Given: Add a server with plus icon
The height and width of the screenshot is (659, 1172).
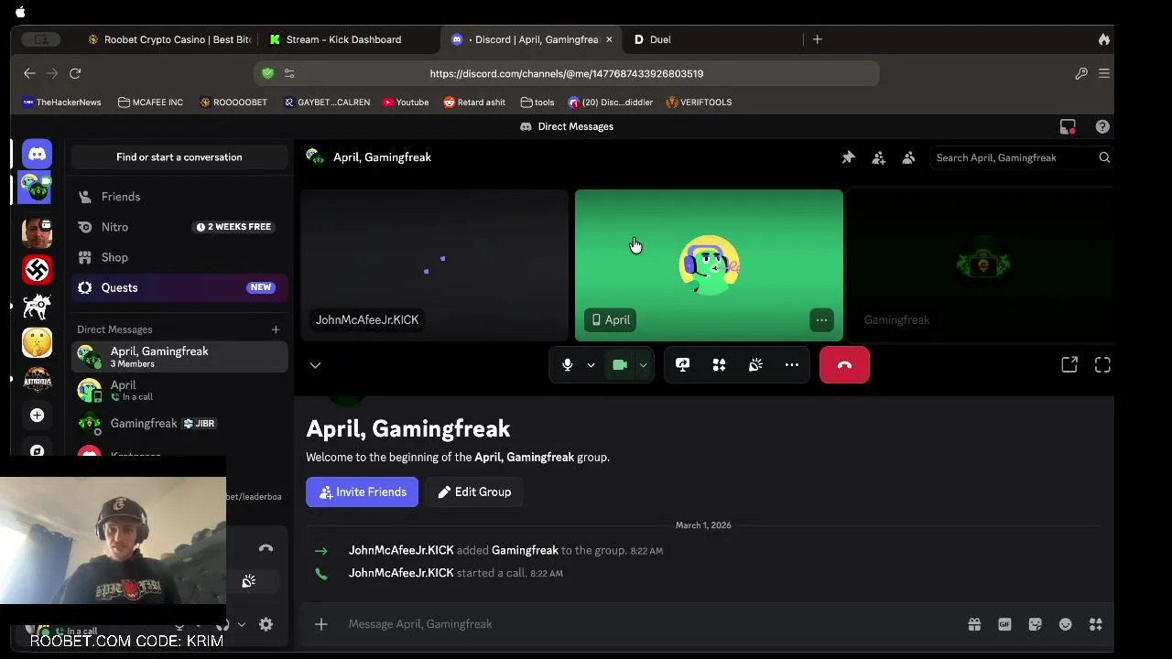Looking at the screenshot, I should 37,416.
